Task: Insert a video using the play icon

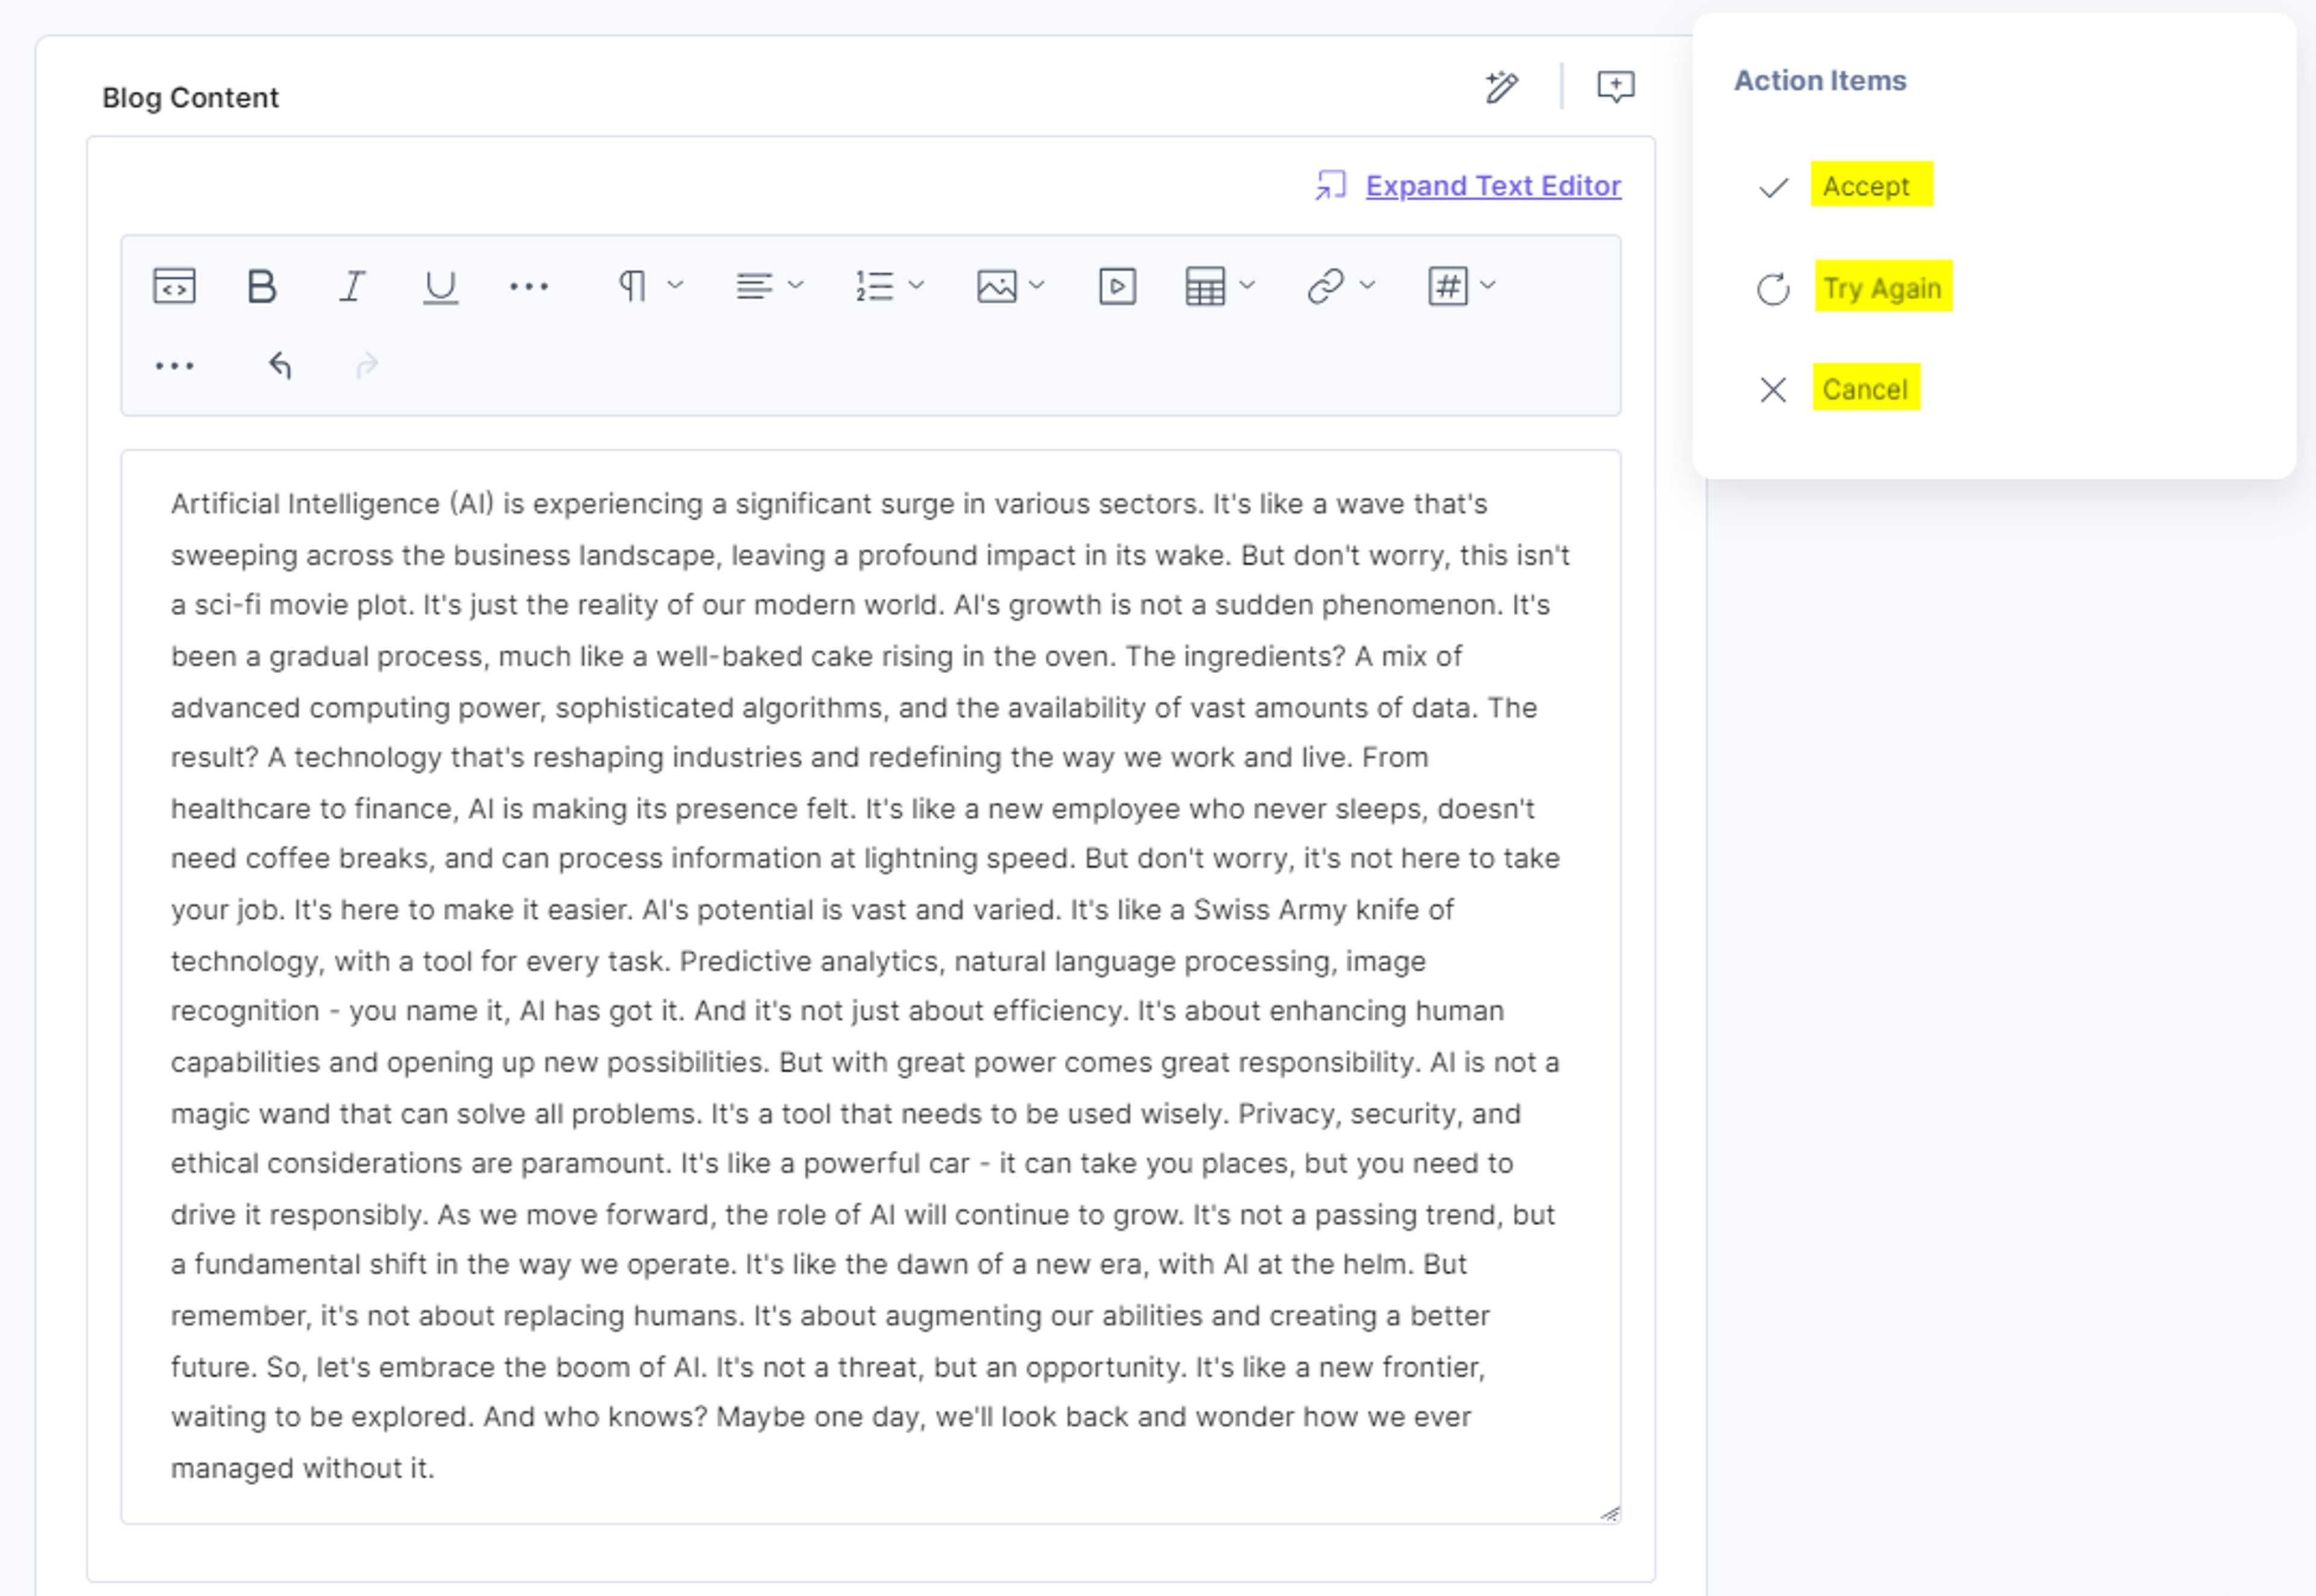Action: coord(1117,286)
